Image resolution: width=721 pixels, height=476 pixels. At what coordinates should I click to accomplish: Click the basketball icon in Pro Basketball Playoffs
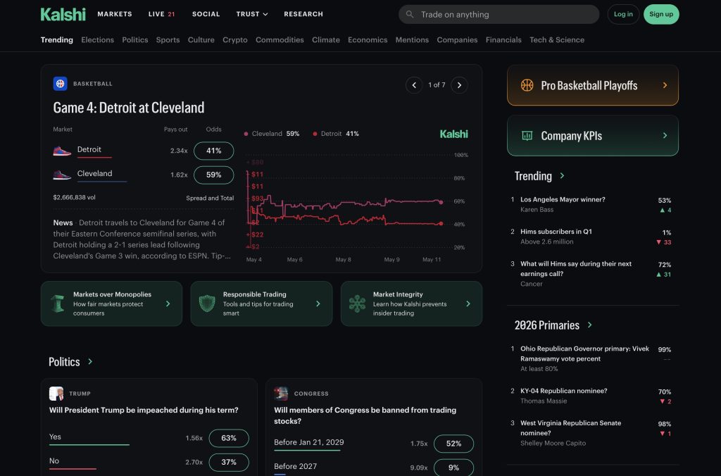click(x=527, y=85)
